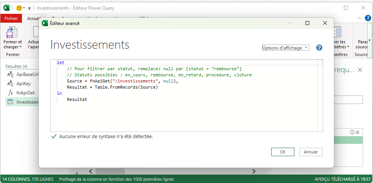Collapse the ribbon with the chevron
Screen dimensions: 373x183
tap(359, 18)
